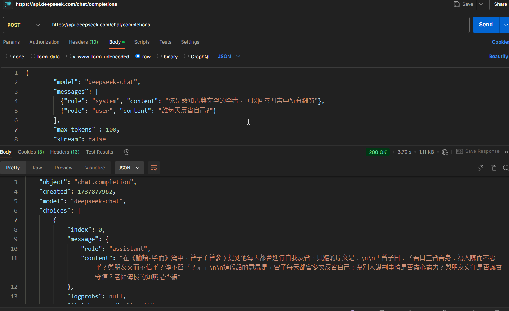Click the 1.11 KB response size
Image resolution: width=509 pixels, height=311 pixels.
[427, 152]
